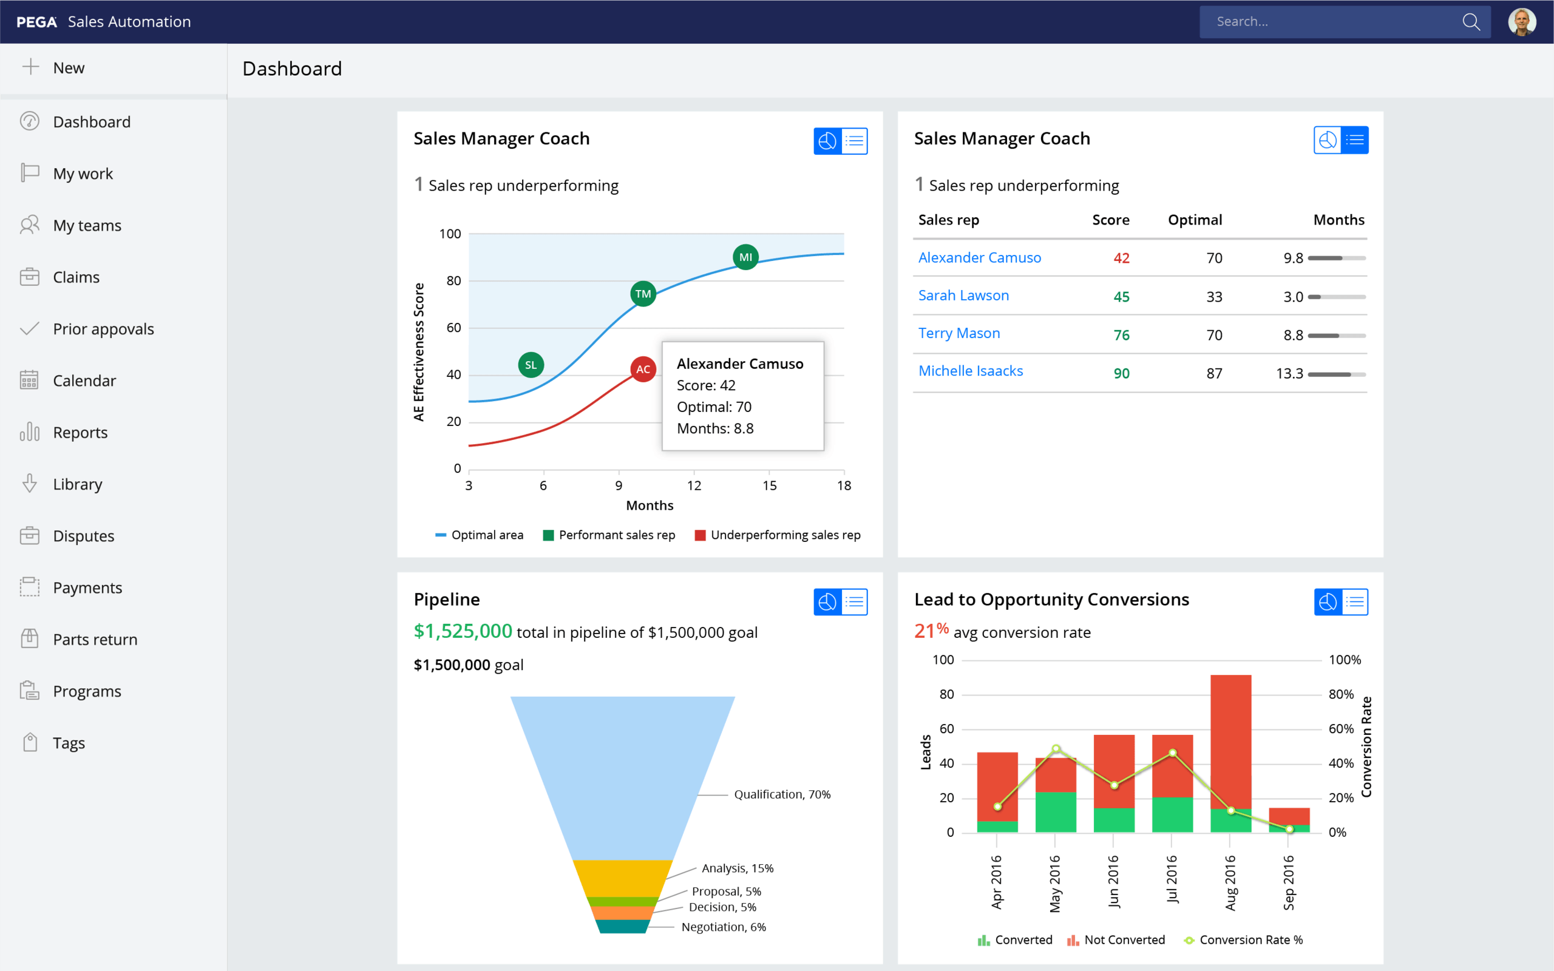The height and width of the screenshot is (971, 1554).
Task: Click the New plus icon
Action: 30,67
